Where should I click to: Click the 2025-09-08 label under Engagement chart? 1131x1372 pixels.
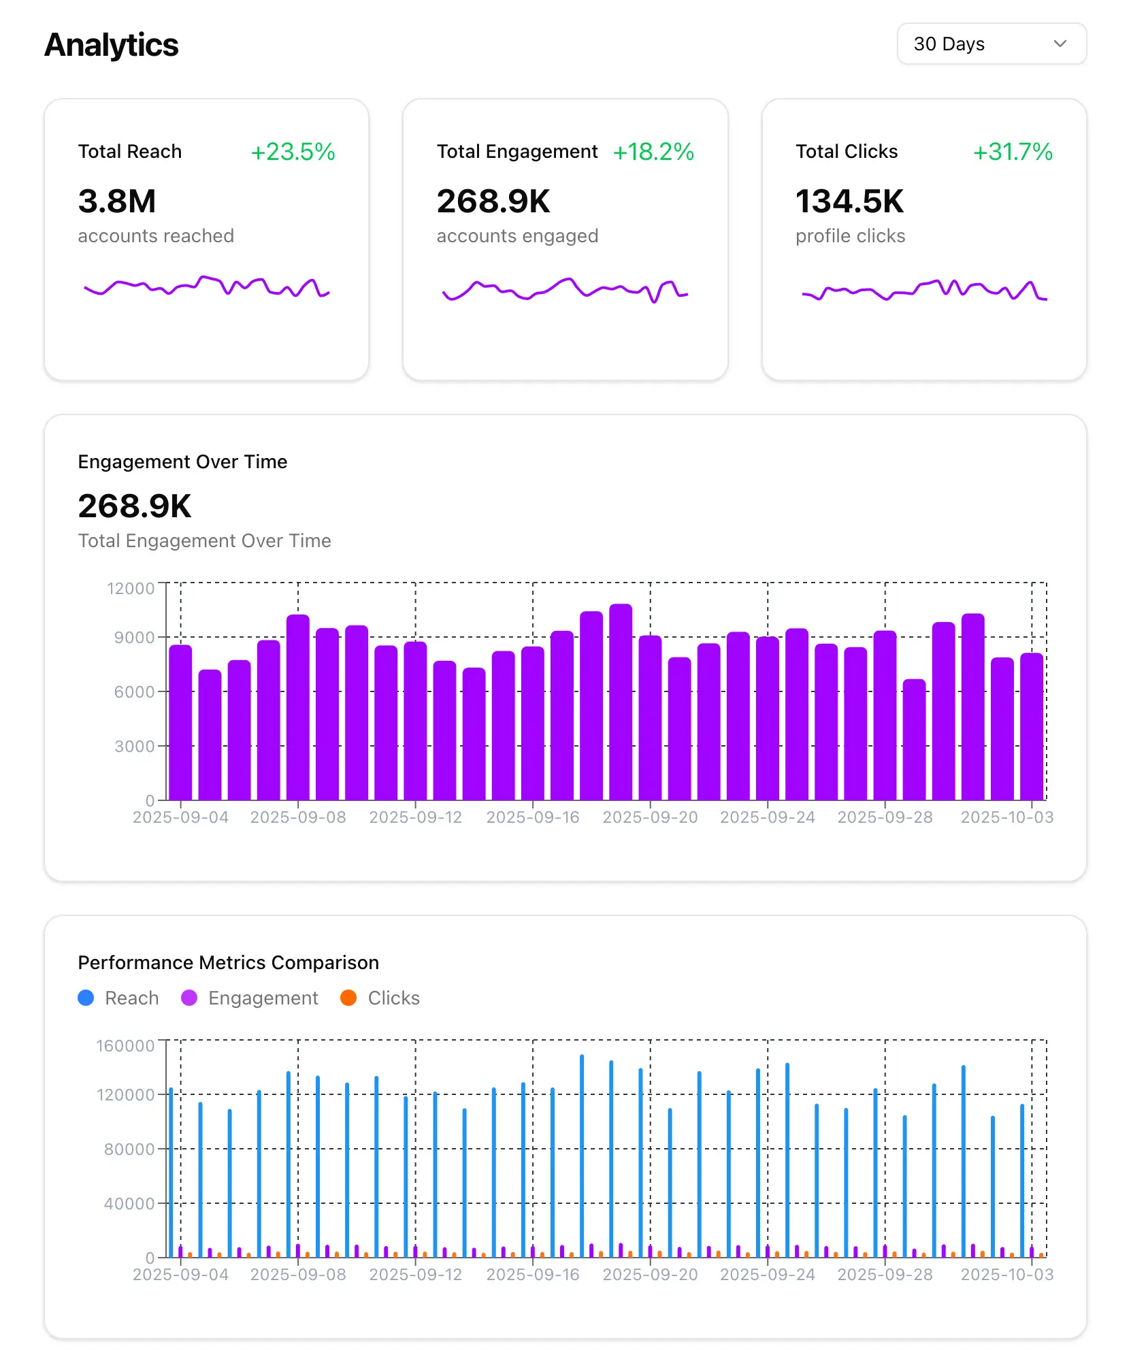[x=298, y=817]
